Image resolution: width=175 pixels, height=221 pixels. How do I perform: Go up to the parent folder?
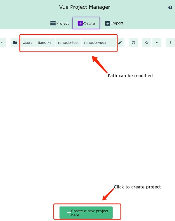[2, 43]
